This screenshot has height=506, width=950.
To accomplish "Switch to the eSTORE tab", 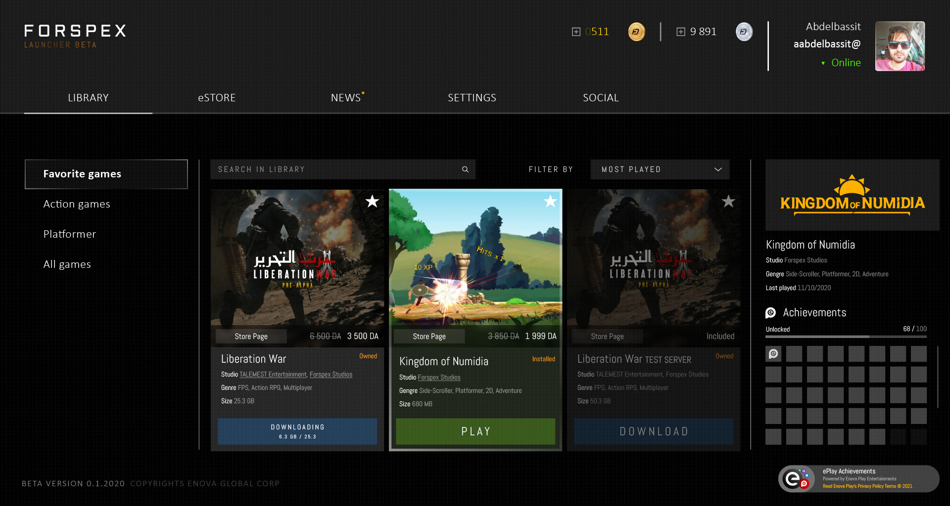I will (x=216, y=97).
